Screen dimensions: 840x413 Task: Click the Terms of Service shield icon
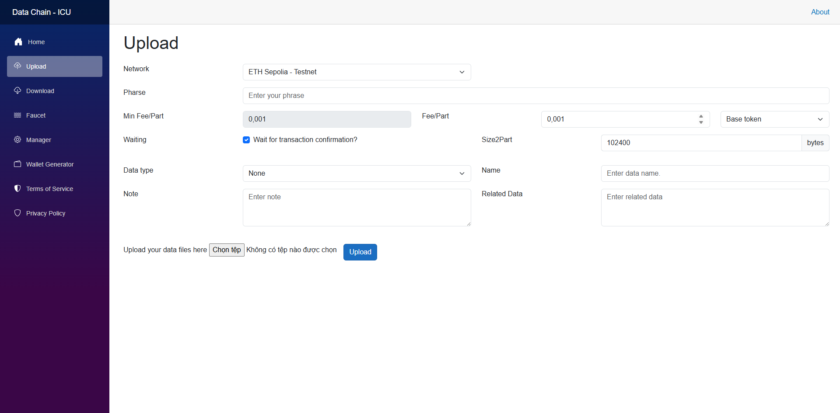click(17, 188)
